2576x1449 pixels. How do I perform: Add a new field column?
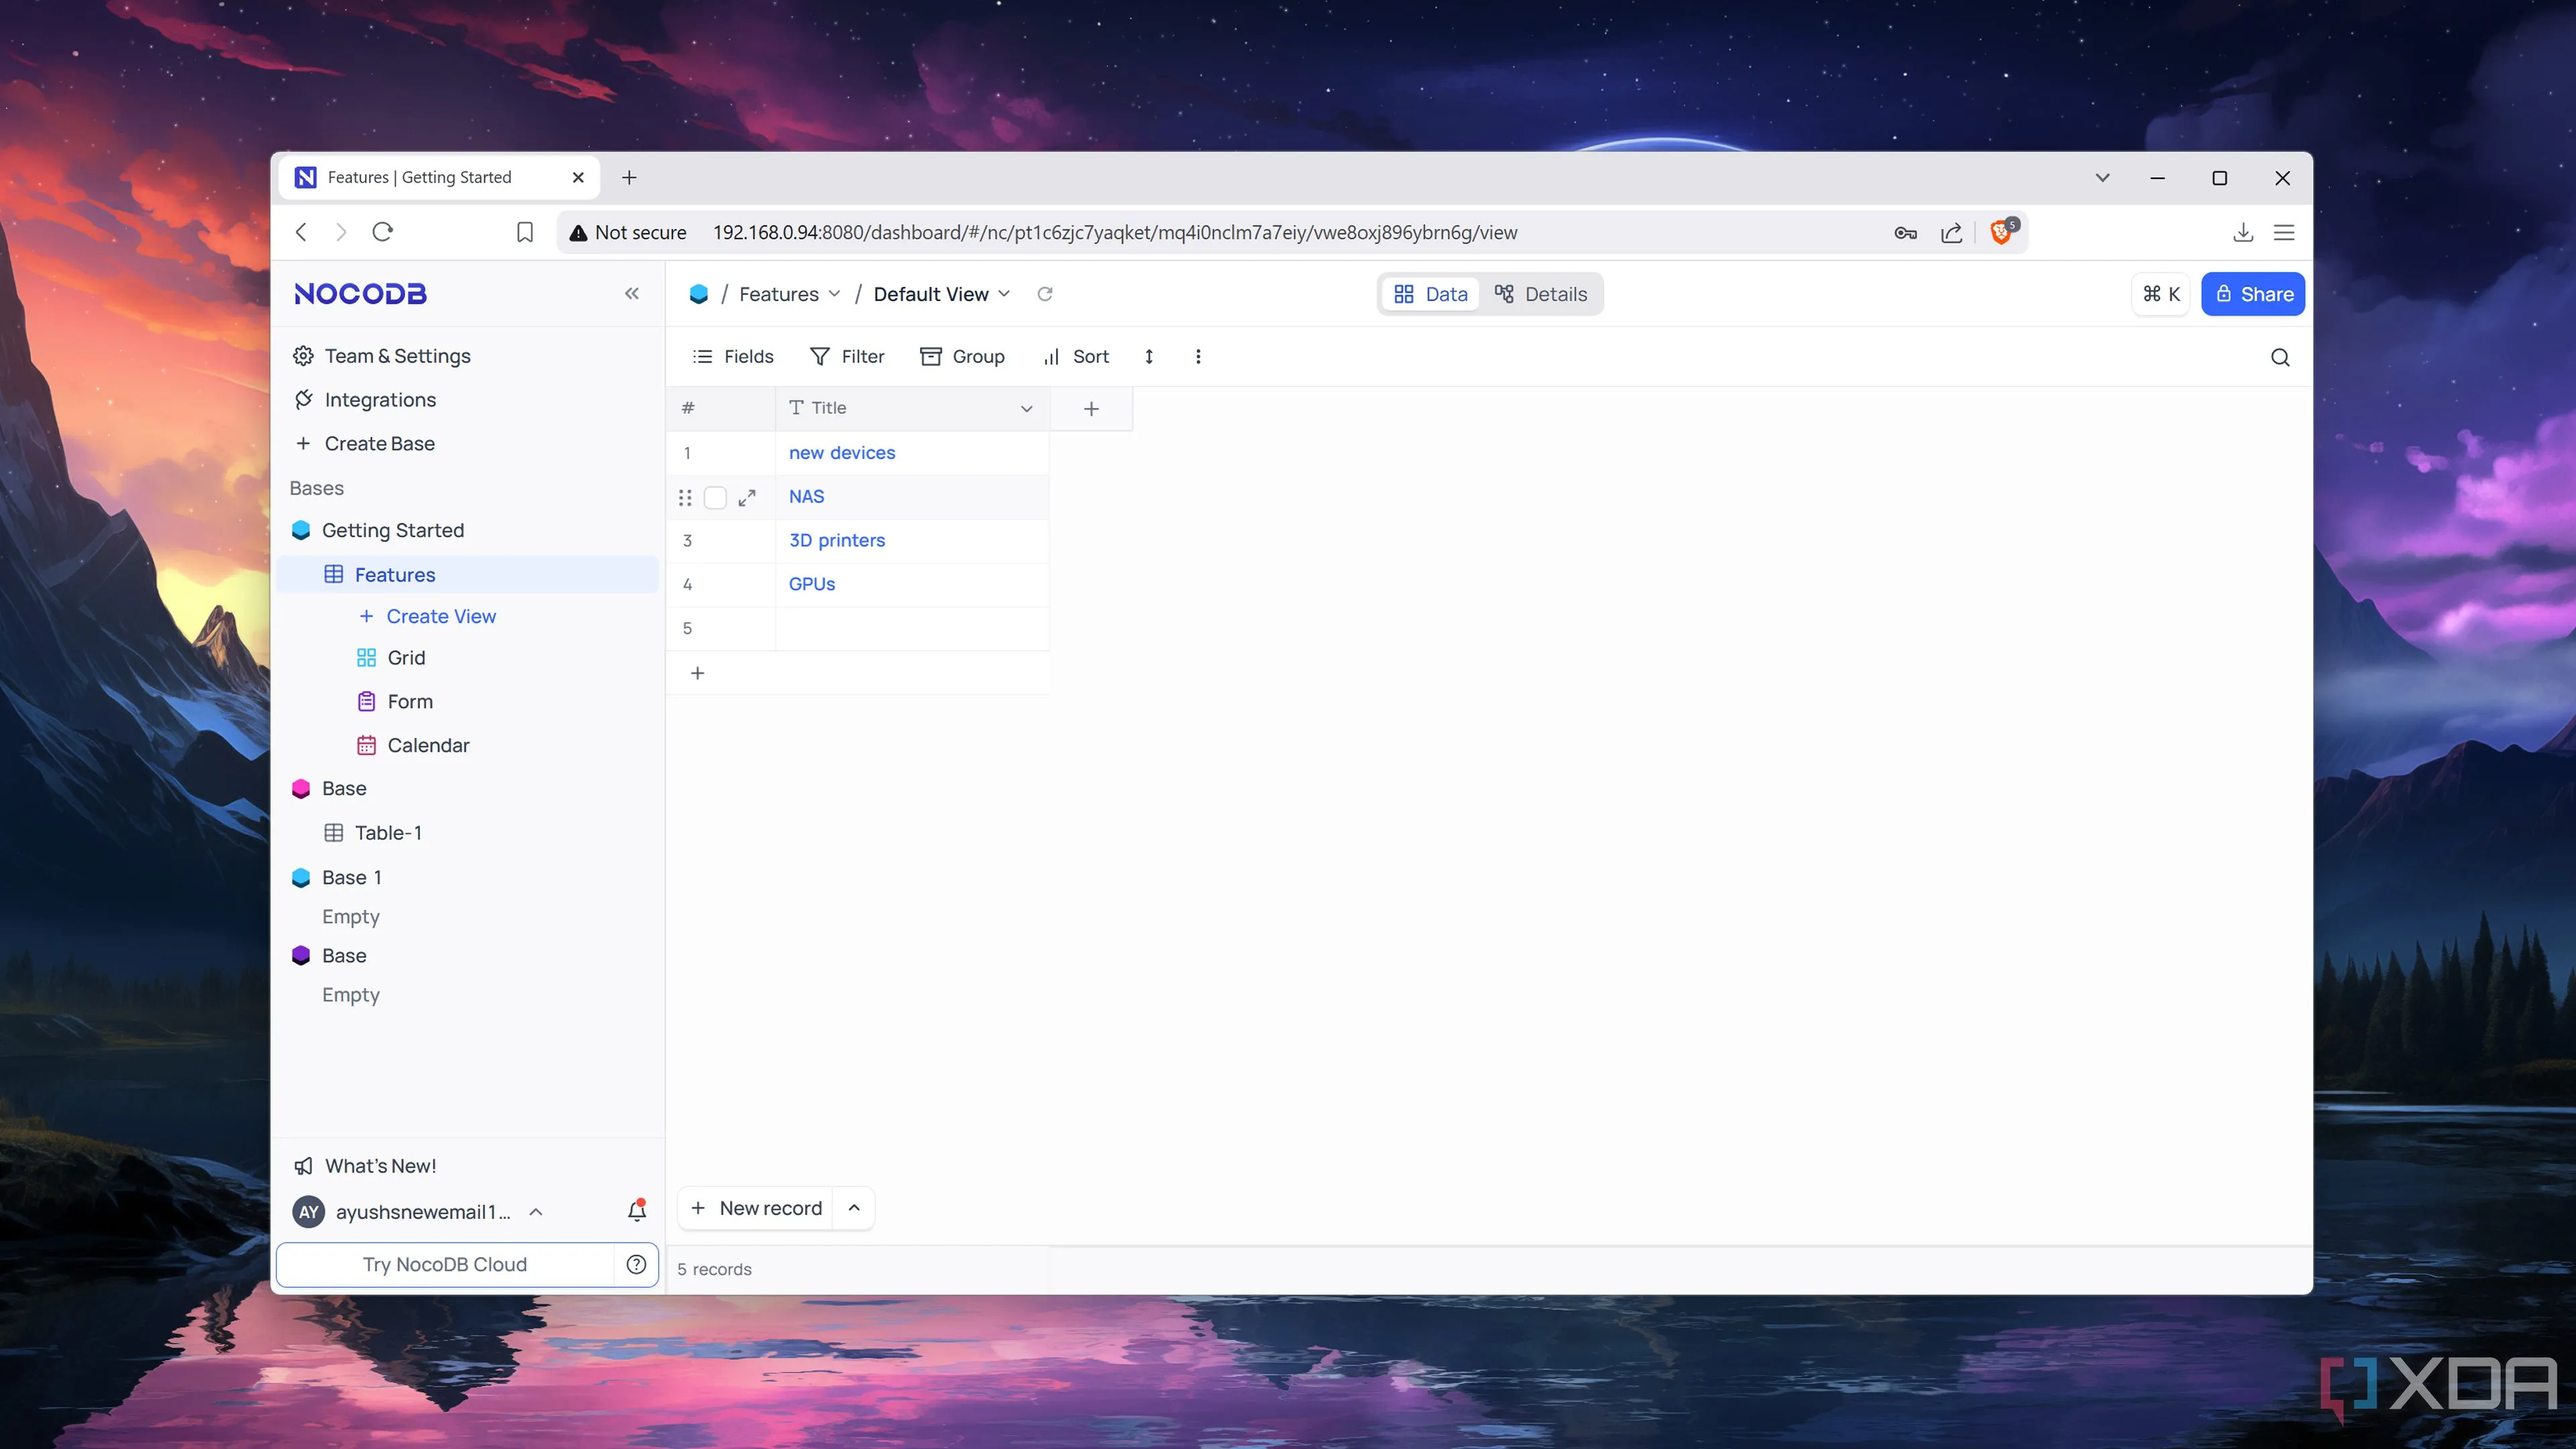pyautogui.click(x=1091, y=408)
